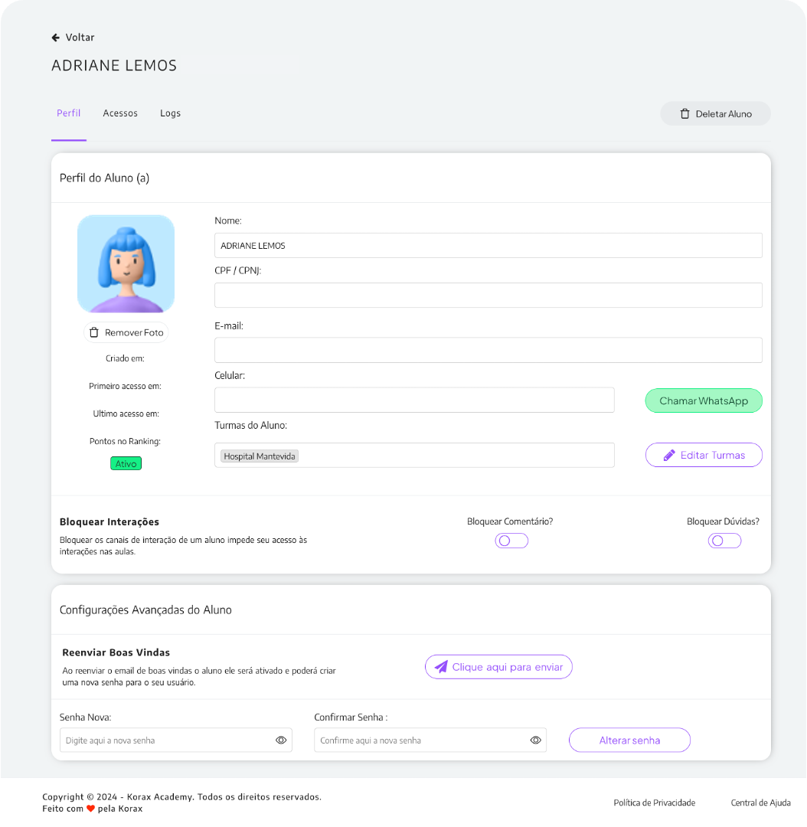Click the Hospital Mantevida class tag
Screen dimensions: 807x827
[x=260, y=456]
